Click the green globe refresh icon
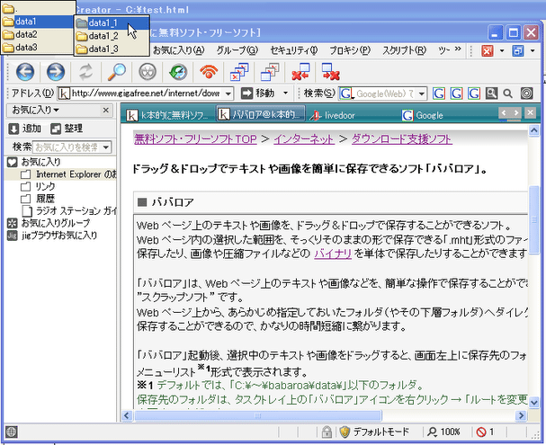This screenshot has width=546, height=445. click(x=178, y=72)
